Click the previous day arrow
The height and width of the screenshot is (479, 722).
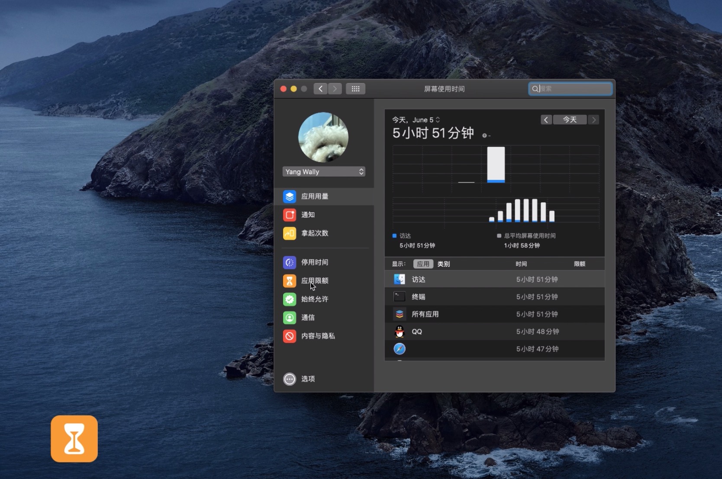(x=546, y=120)
